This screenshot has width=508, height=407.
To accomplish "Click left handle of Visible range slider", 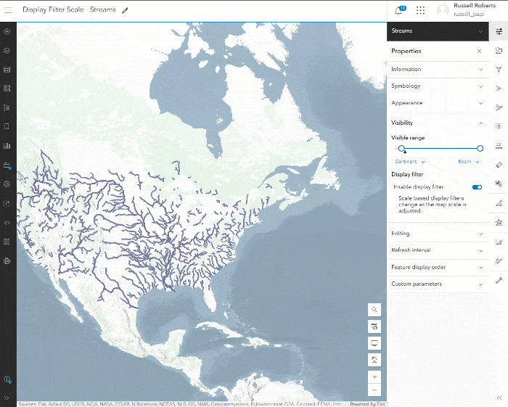I will click(x=401, y=148).
